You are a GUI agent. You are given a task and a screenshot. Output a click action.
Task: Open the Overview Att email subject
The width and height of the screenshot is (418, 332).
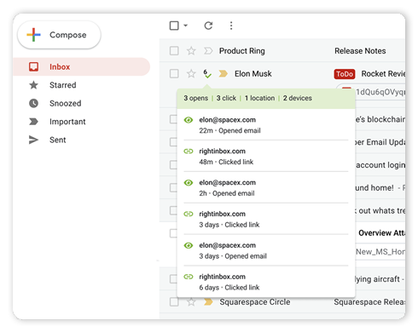pos(381,233)
